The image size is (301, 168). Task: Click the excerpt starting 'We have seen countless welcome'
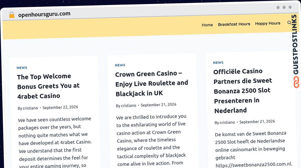point(55,142)
